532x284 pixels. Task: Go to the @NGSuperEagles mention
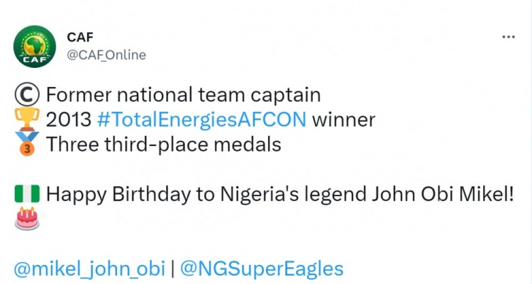click(262, 269)
